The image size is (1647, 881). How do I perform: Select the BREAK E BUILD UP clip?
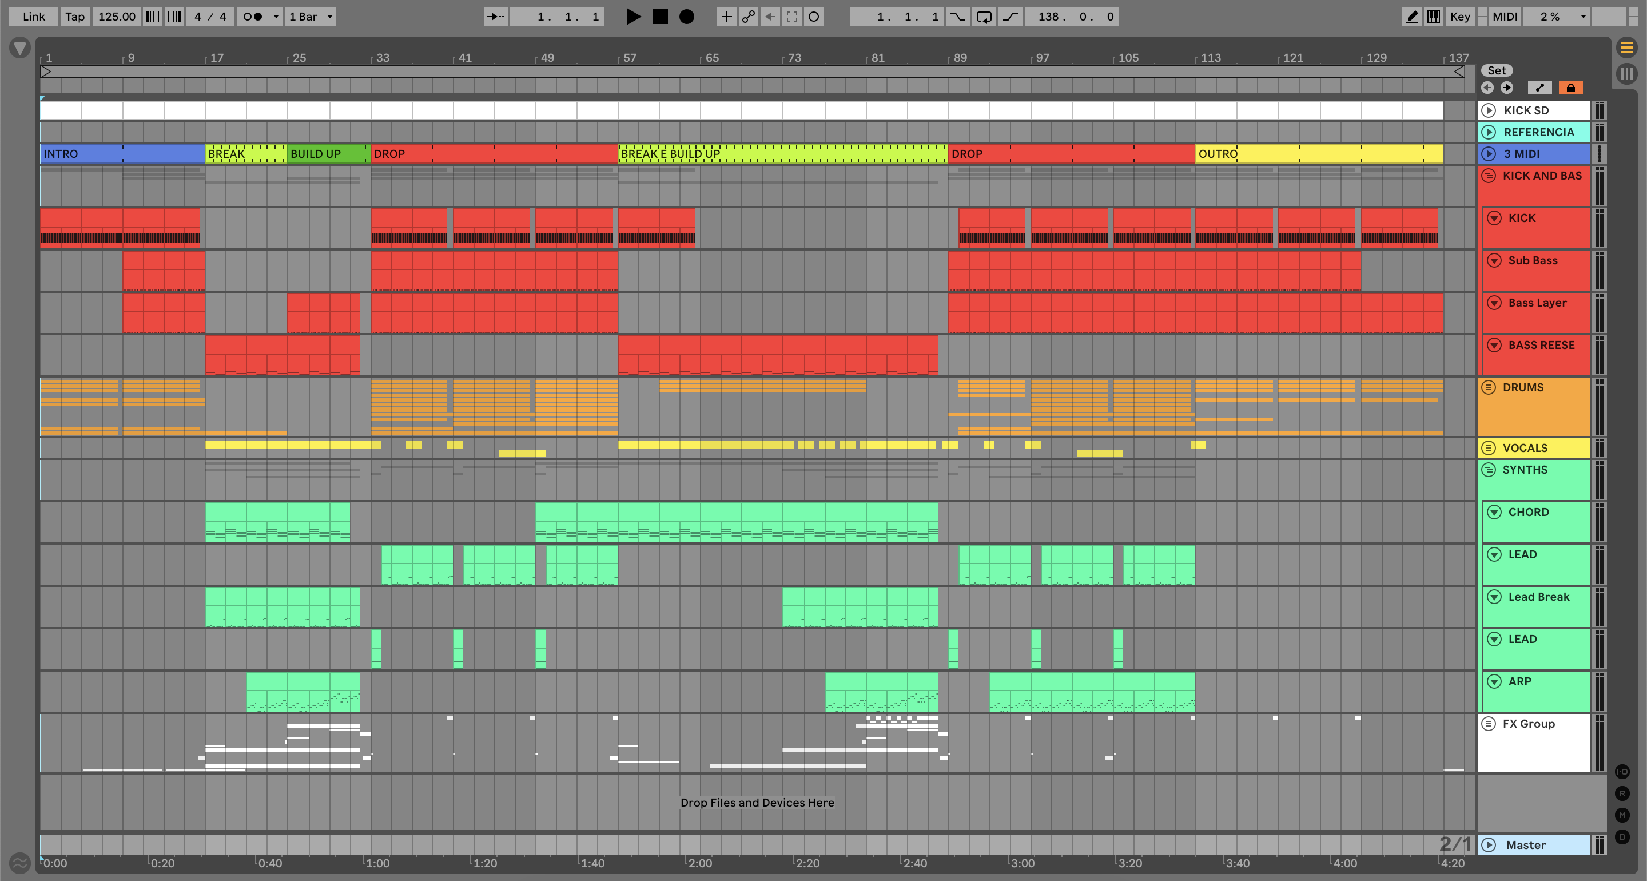coord(782,153)
